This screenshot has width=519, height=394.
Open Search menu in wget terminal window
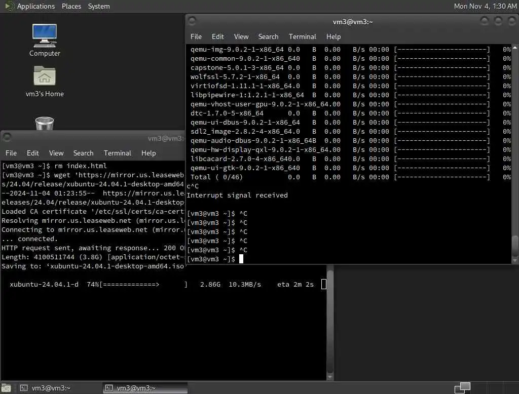83,153
